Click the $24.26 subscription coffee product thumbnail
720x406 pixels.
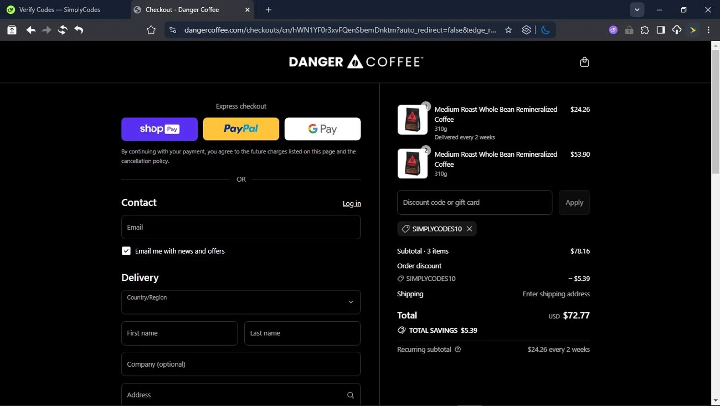(412, 120)
